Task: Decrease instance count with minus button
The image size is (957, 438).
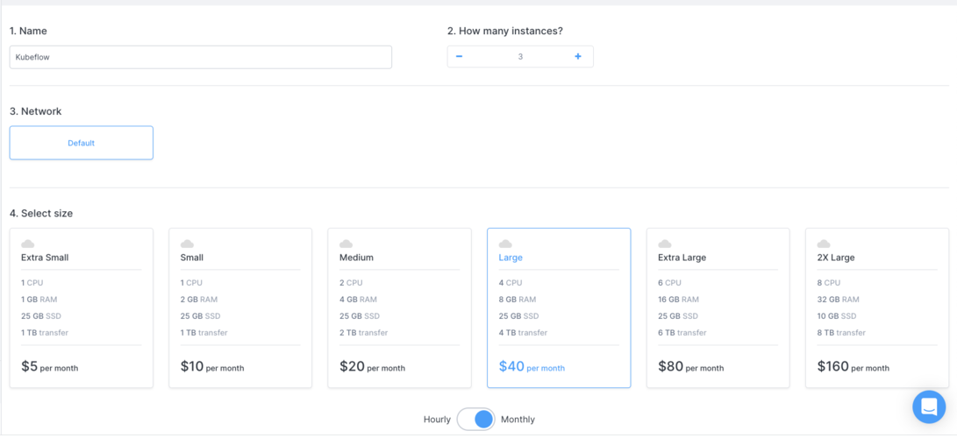Action: 459,57
